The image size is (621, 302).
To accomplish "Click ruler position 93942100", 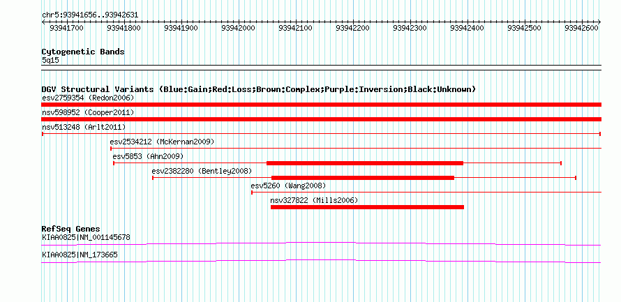I will point(296,28).
